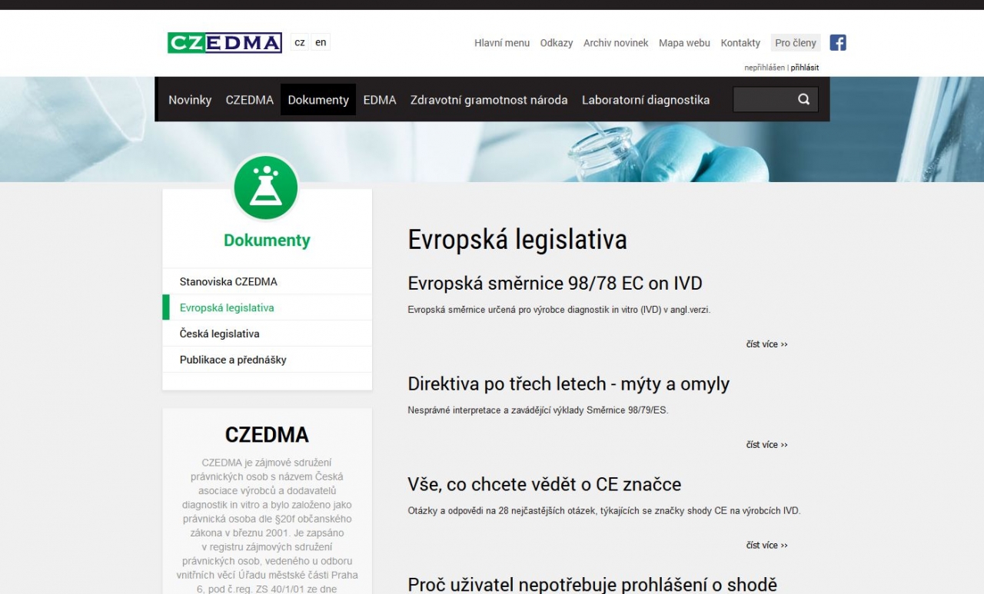984x594 pixels.
Task: Click the search magnifier icon
Action: 803,99
